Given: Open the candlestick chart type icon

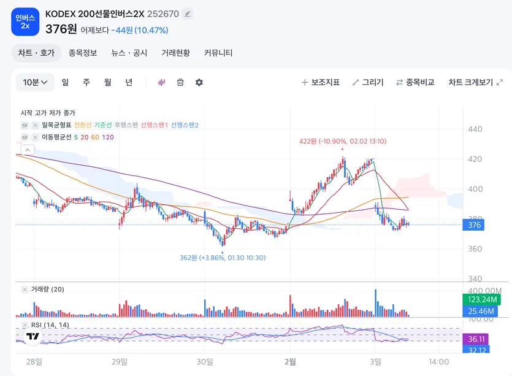Looking at the screenshot, I should pyautogui.click(x=161, y=82).
